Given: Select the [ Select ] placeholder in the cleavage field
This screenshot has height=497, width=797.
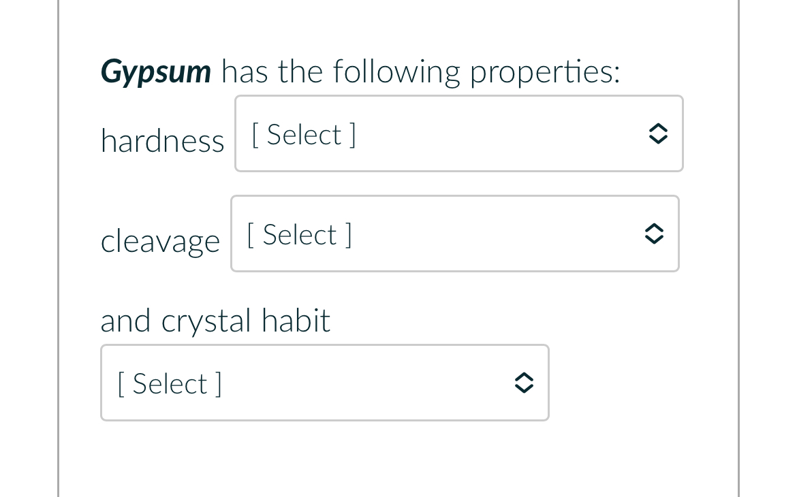Looking at the screenshot, I should tap(298, 234).
